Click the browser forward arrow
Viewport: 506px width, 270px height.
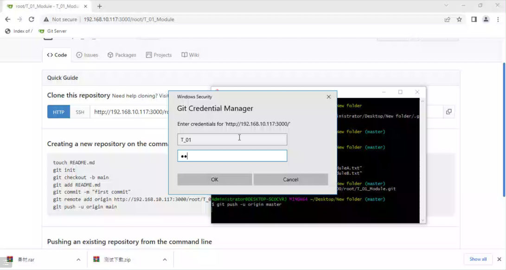[x=19, y=19]
